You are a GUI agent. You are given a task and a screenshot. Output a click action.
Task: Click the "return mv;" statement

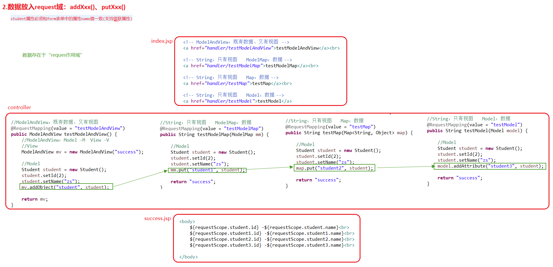[35, 199]
